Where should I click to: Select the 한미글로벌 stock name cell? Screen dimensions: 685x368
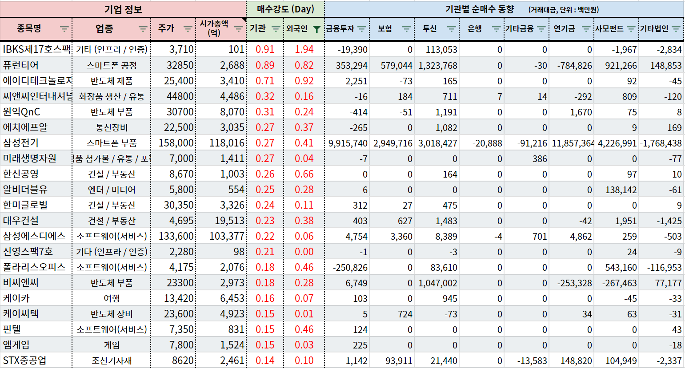36,205
